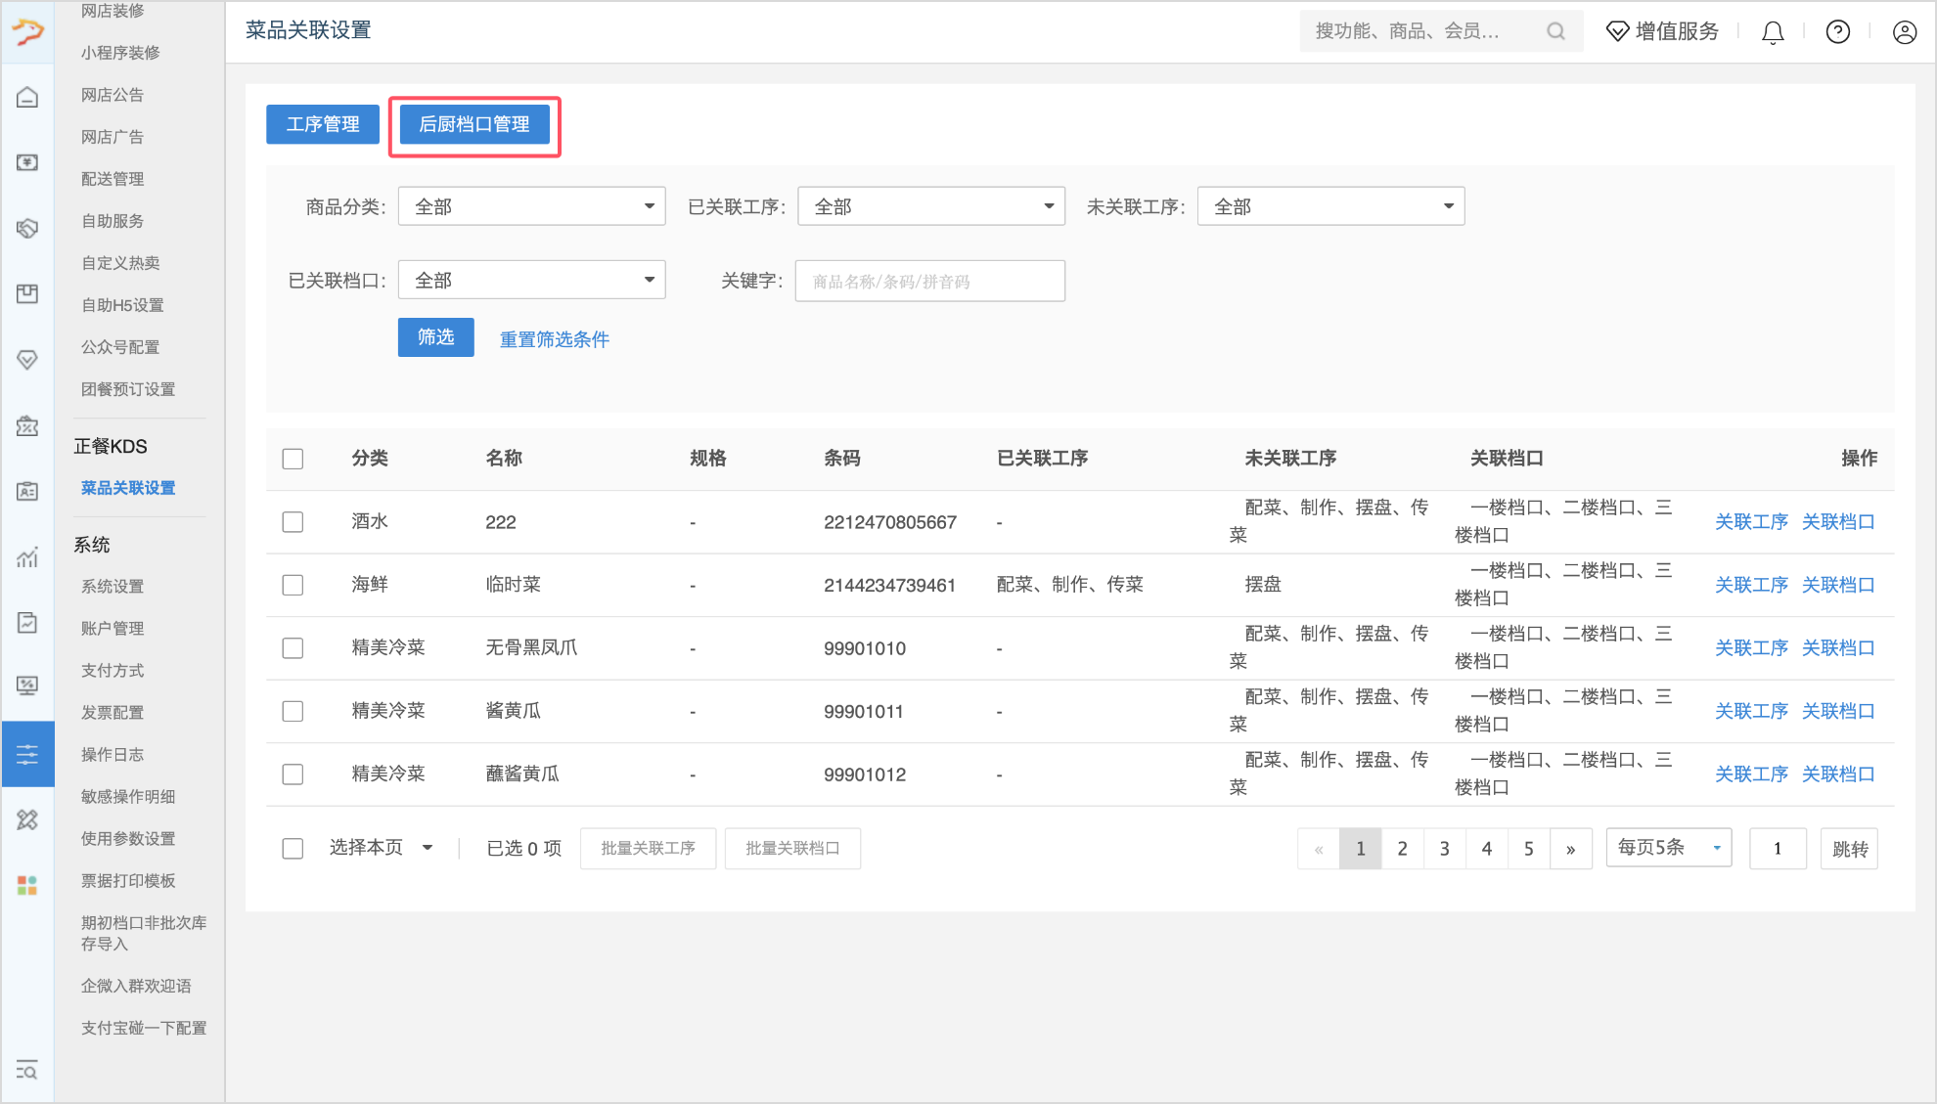
Task: Open 配送管理 in sidebar menu
Action: point(113,179)
